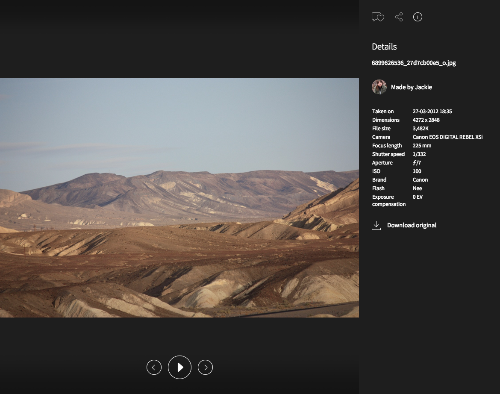
Task: Click the heart inside the like icon
Action: coord(380,18)
